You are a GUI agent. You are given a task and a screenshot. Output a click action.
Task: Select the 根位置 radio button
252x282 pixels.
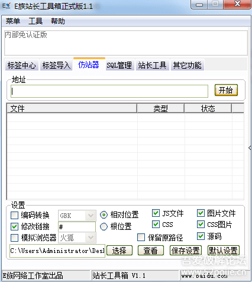coord(104,226)
